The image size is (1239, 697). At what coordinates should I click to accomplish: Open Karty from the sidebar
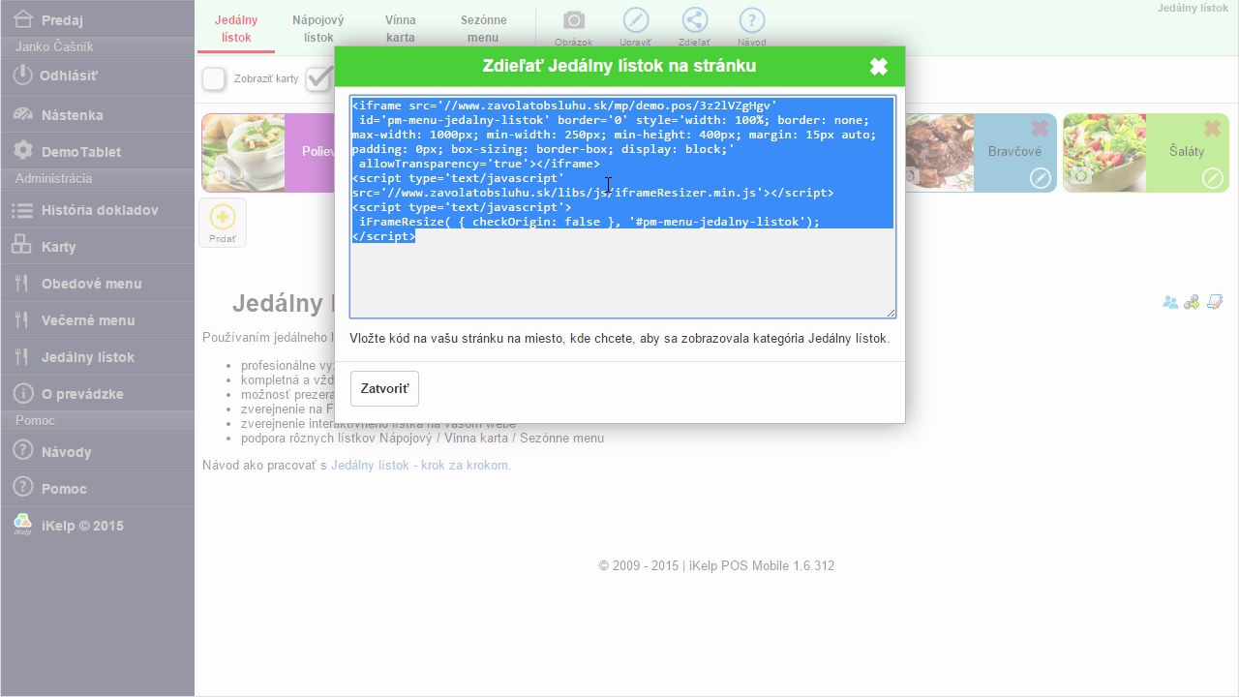[97, 247]
